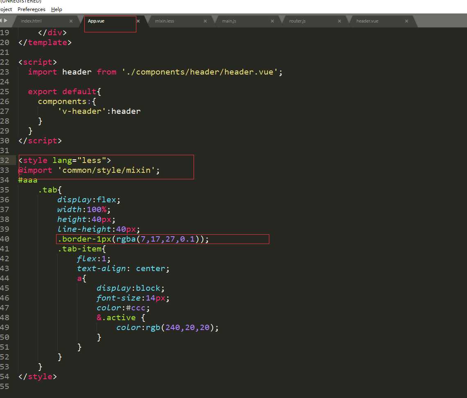Click the width:100% declaration
Viewport: 467px width, 398px height.
tap(84, 209)
